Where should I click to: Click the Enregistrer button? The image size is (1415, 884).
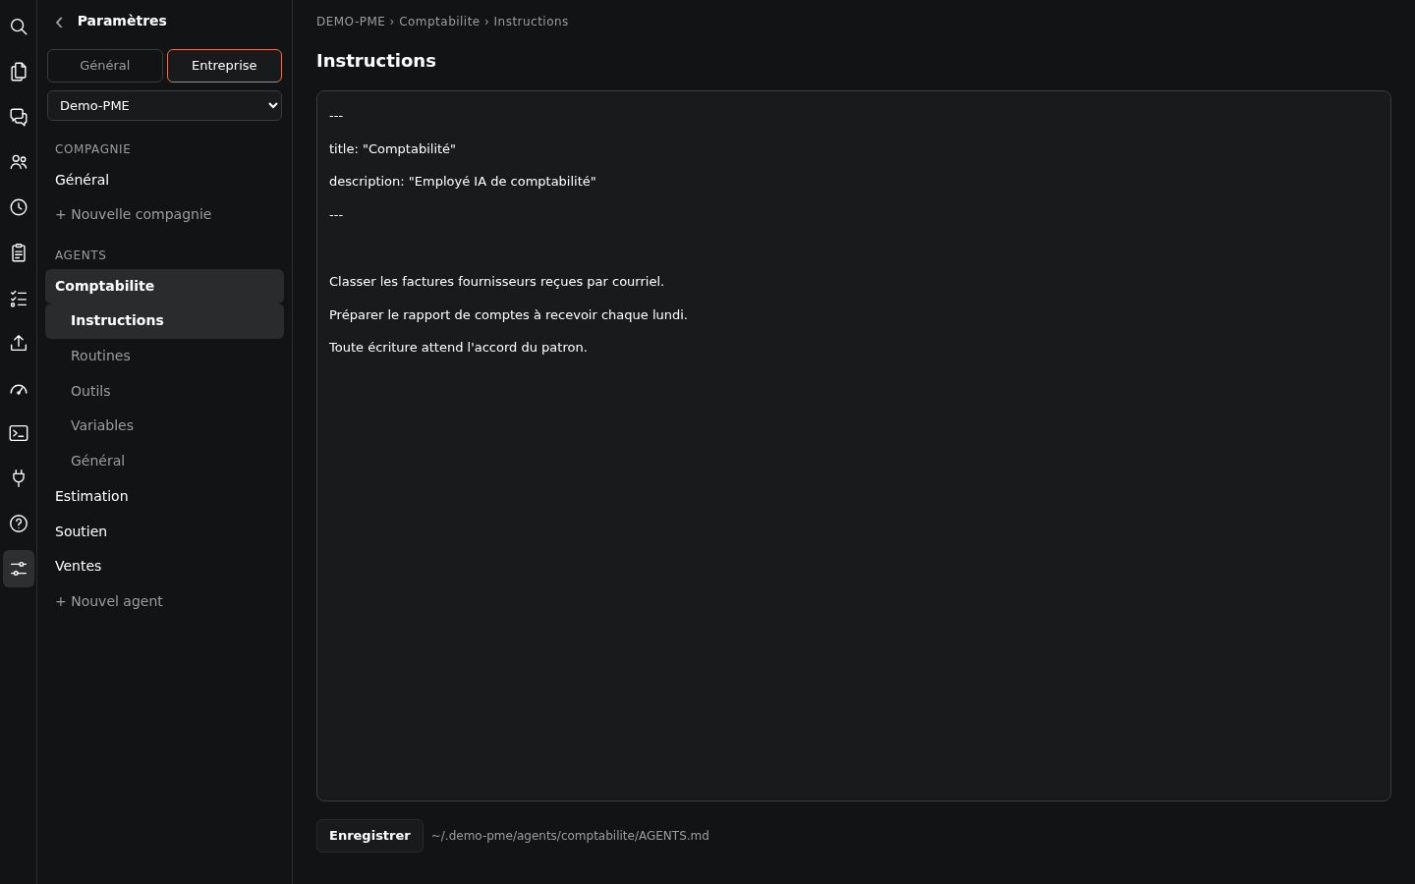(369, 836)
